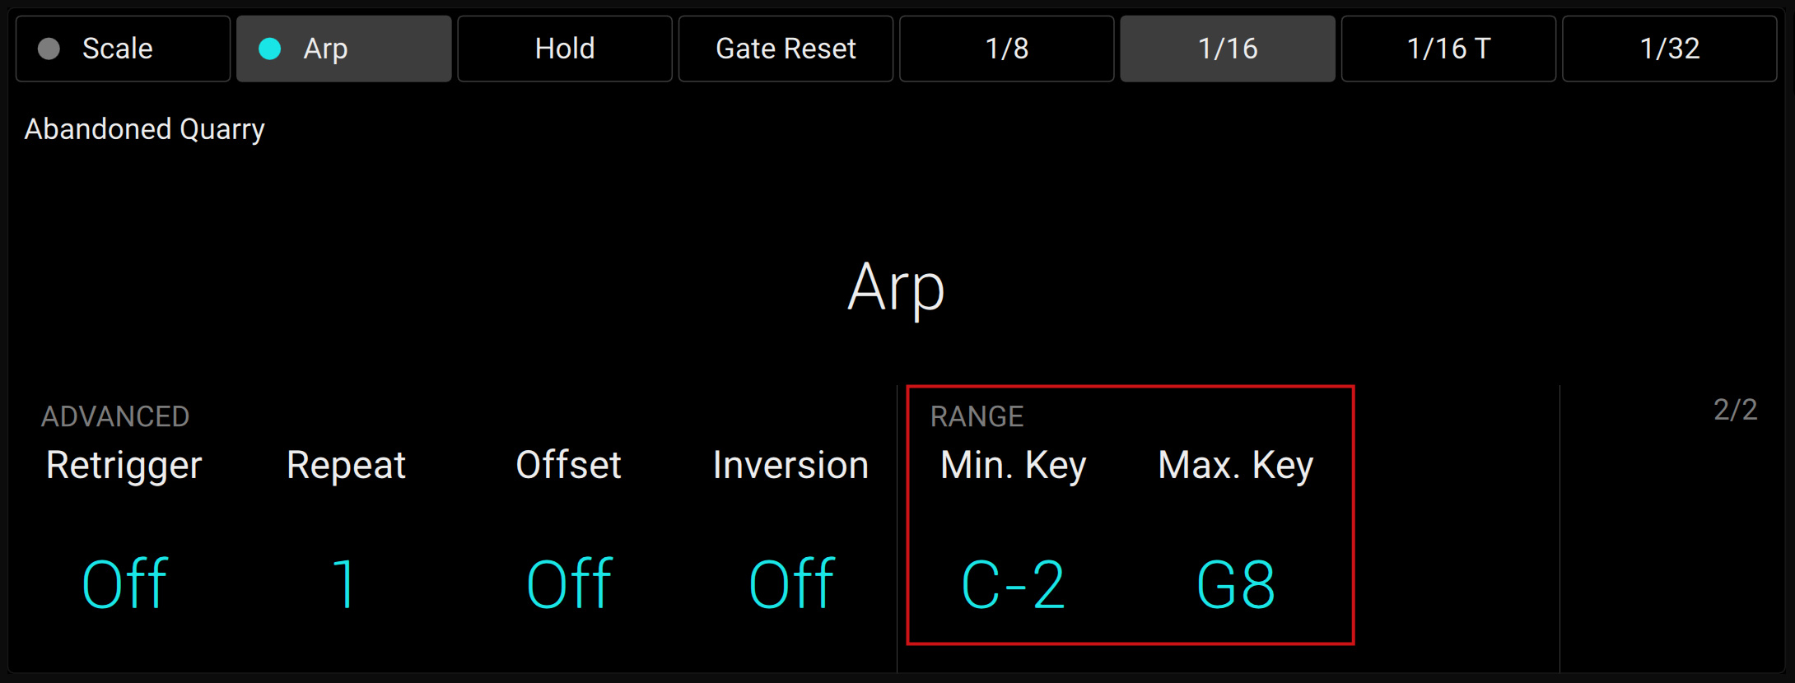Click the Scale status dot indicator
The image size is (1795, 683).
49,49
